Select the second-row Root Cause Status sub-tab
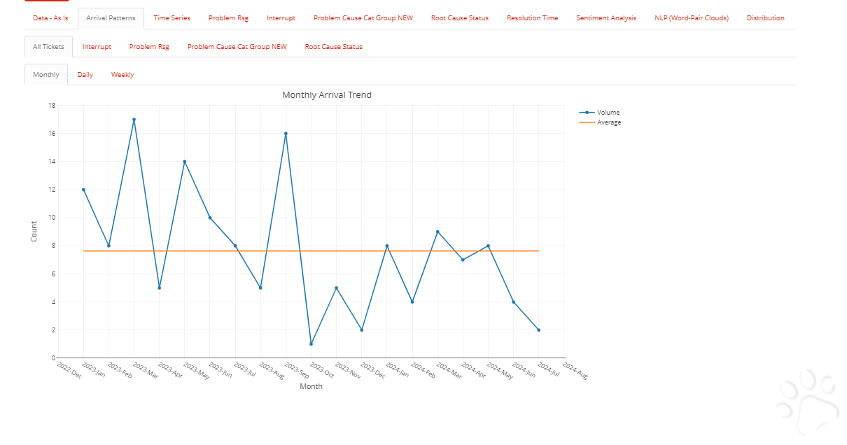This screenshot has width=847, height=445. click(334, 47)
